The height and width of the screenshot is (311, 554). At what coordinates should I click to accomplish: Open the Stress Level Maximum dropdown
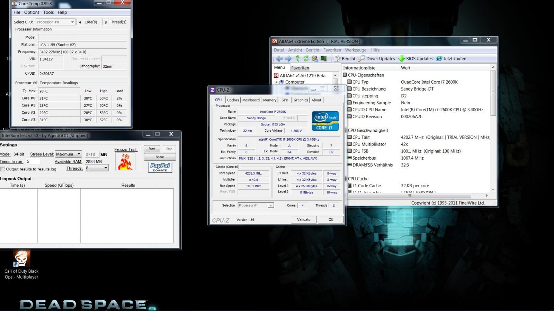click(68, 154)
